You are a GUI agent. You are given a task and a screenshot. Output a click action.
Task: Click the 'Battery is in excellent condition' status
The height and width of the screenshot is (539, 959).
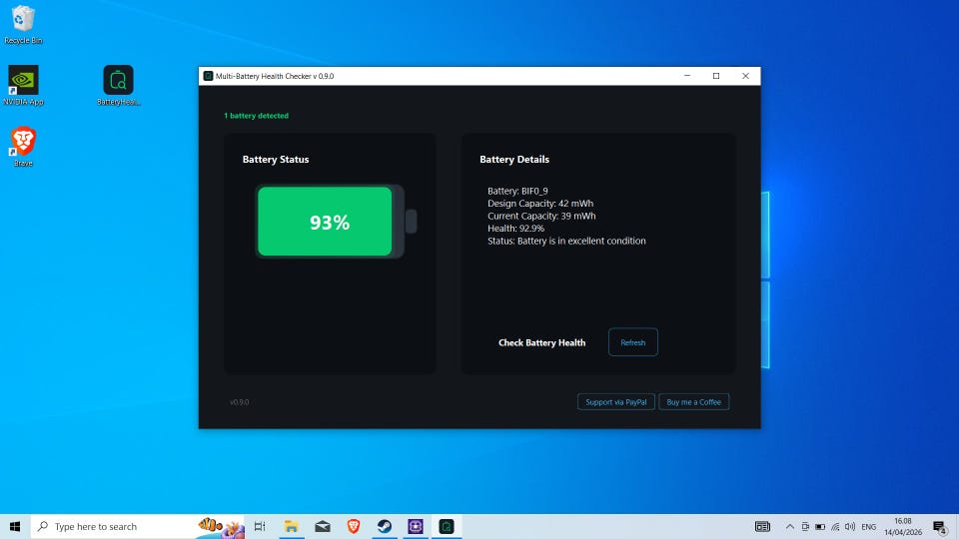[x=581, y=241]
